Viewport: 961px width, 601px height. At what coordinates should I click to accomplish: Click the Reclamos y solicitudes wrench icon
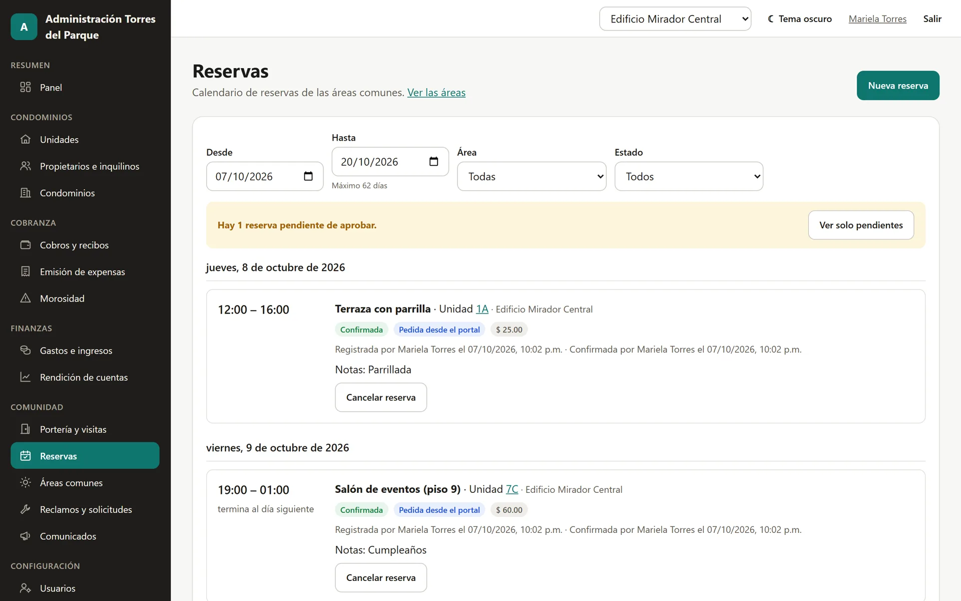pos(26,509)
